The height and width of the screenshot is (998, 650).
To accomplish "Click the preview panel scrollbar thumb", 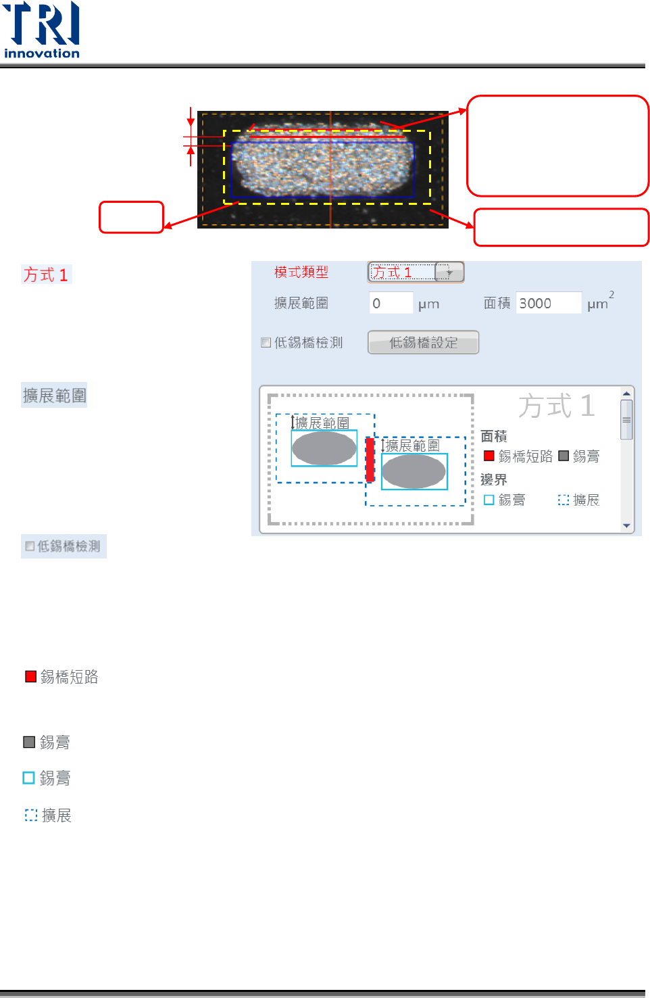I will pyautogui.click(x=626, y=419).
